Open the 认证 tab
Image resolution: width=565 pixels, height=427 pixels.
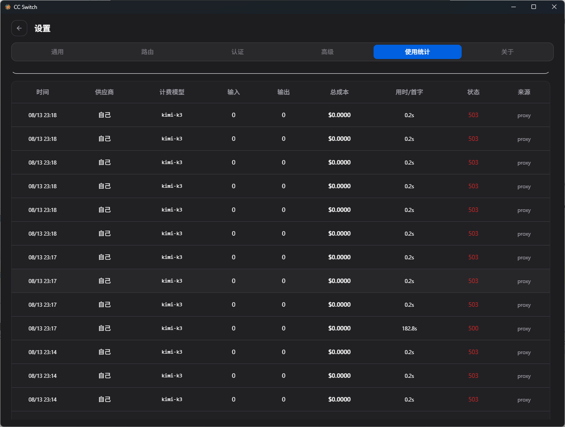[238, 52]
